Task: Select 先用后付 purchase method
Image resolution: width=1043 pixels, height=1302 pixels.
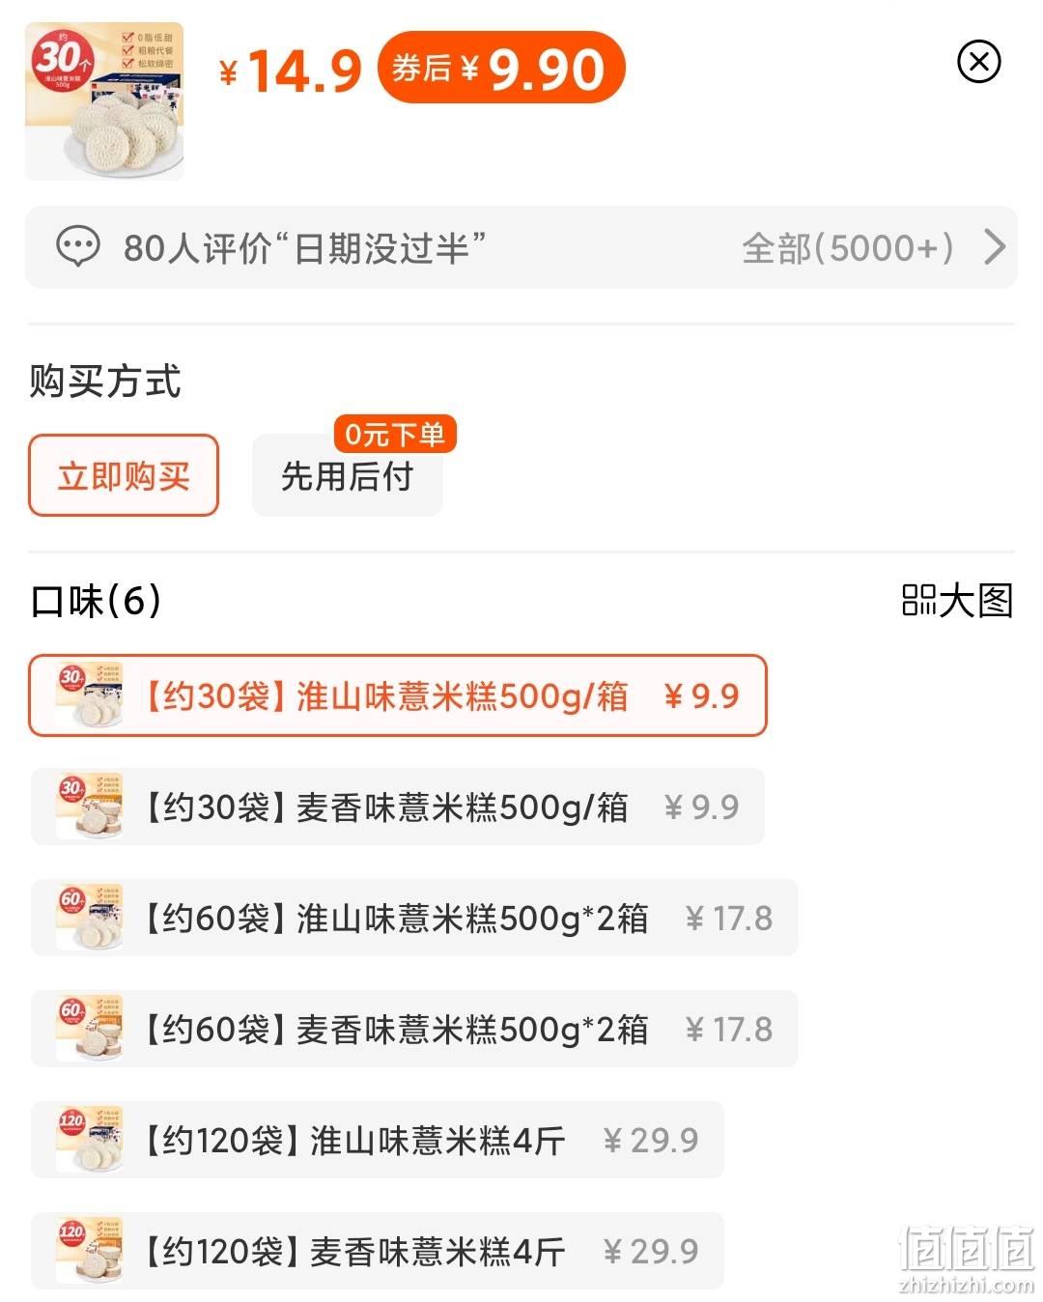Action: (348, 475)
